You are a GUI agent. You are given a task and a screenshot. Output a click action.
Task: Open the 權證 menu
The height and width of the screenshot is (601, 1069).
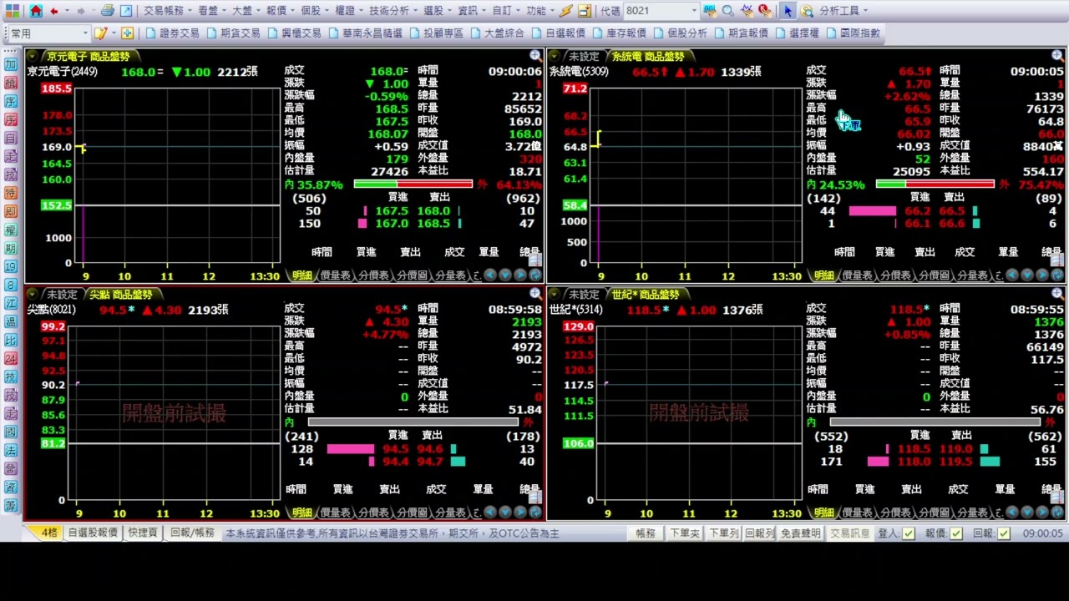pyautogui.click(x=348, y=11)
